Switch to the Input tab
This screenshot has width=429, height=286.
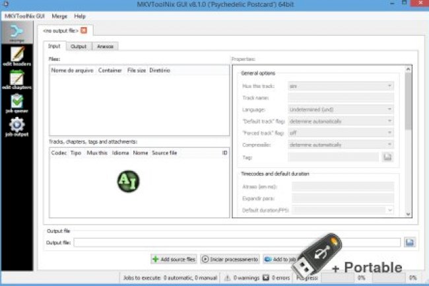[x=54, y=46]
